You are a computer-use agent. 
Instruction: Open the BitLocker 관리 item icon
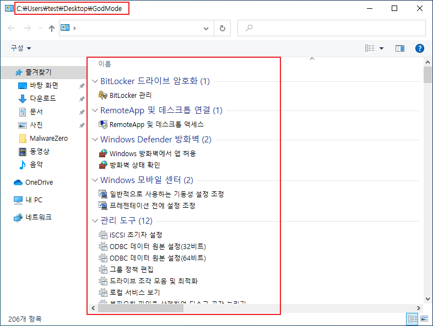[x=102, y=95]
